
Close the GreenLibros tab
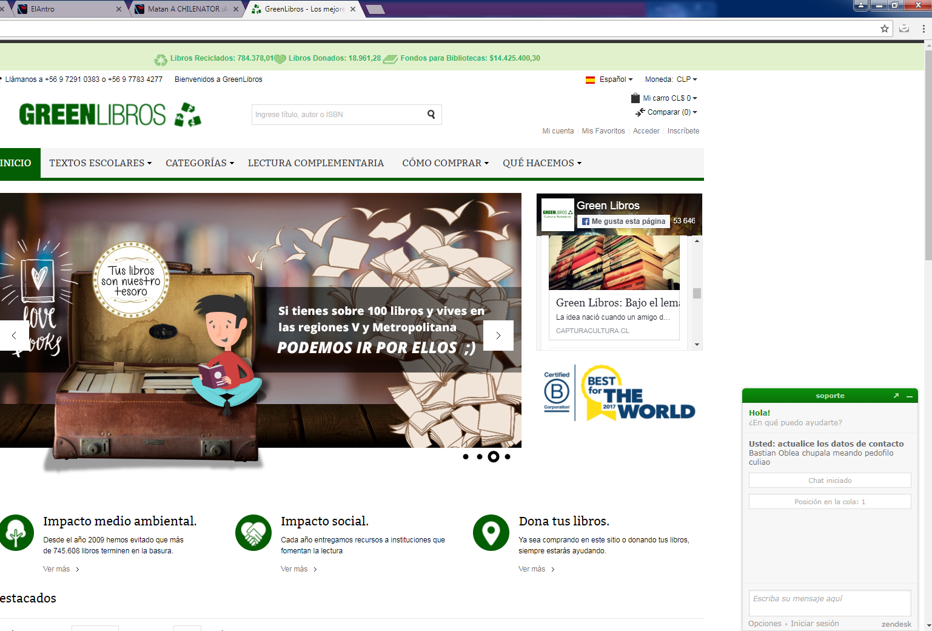click(353, 9)
